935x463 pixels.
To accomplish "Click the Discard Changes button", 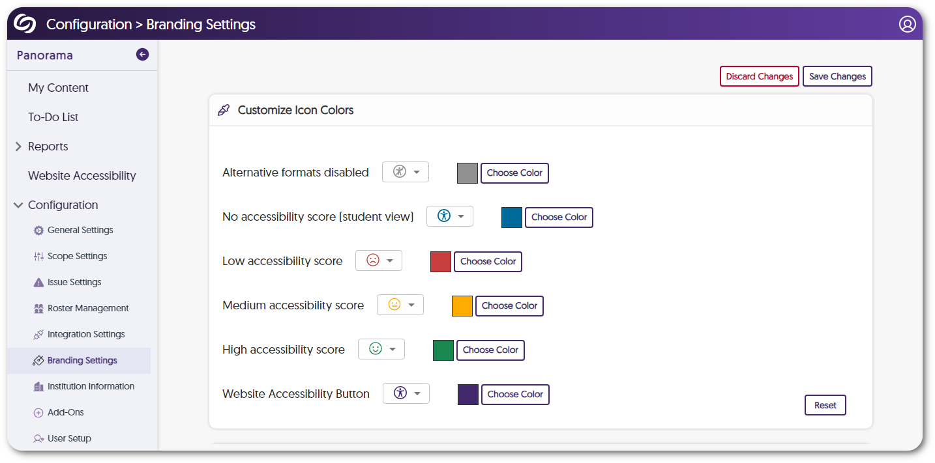I will click(759, 76).
